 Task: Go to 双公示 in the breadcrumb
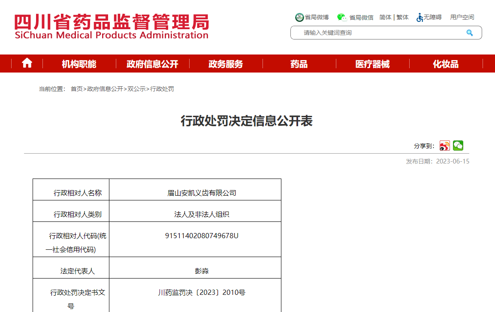tap(136, 89)
